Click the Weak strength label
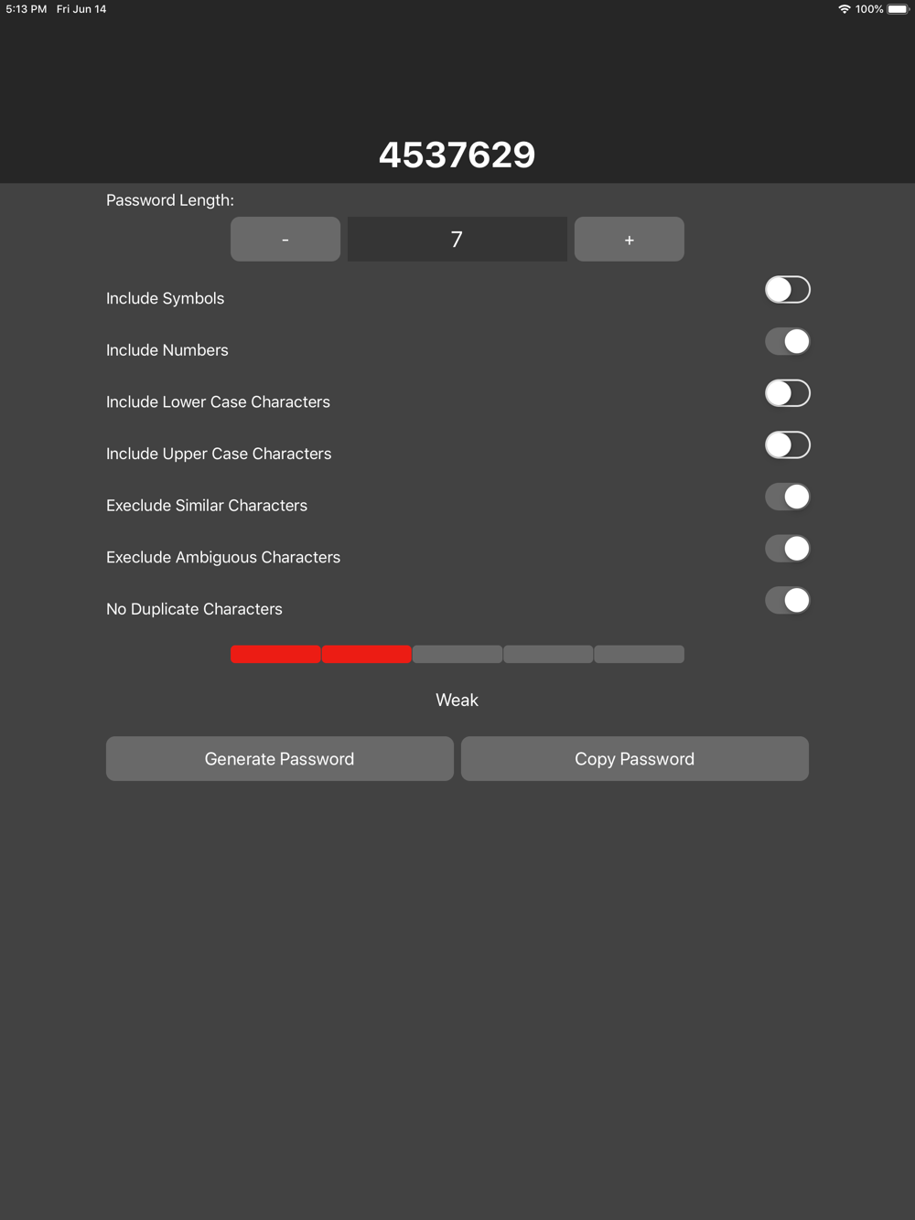915x1220 pixels. point(457,701)
